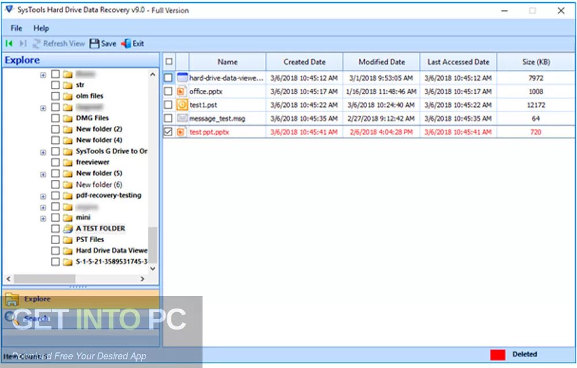Click the office.pptx file icon

coord(181,91)
